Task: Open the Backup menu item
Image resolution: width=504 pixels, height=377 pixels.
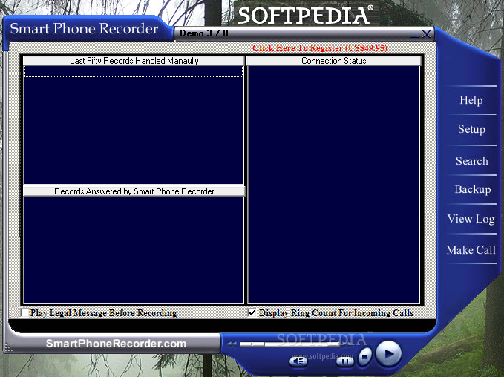Action: click(473, 189)
